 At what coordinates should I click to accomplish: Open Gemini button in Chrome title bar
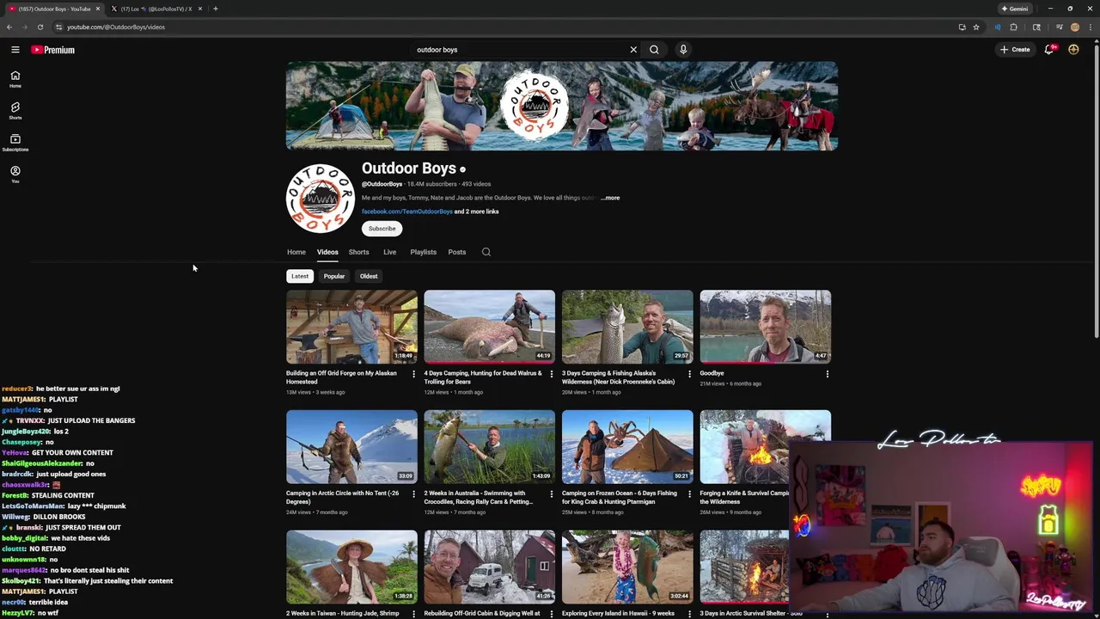1014,9
